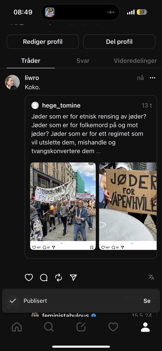Create new thread with compose icon
This screenshot has width=162, height=351.
tap(81, 327)
